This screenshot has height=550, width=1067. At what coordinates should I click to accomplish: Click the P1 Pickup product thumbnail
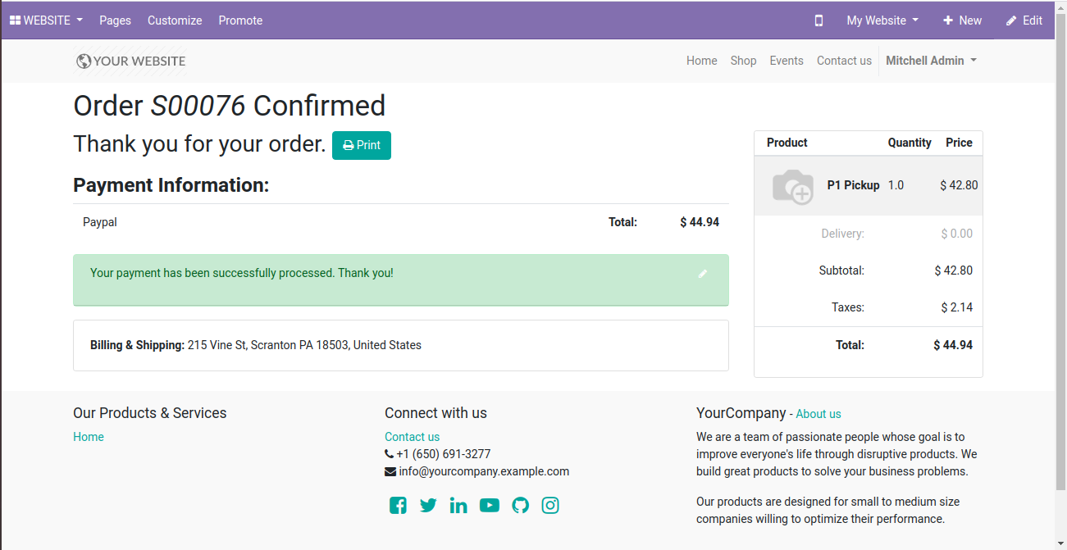click(x=792, y=186)
